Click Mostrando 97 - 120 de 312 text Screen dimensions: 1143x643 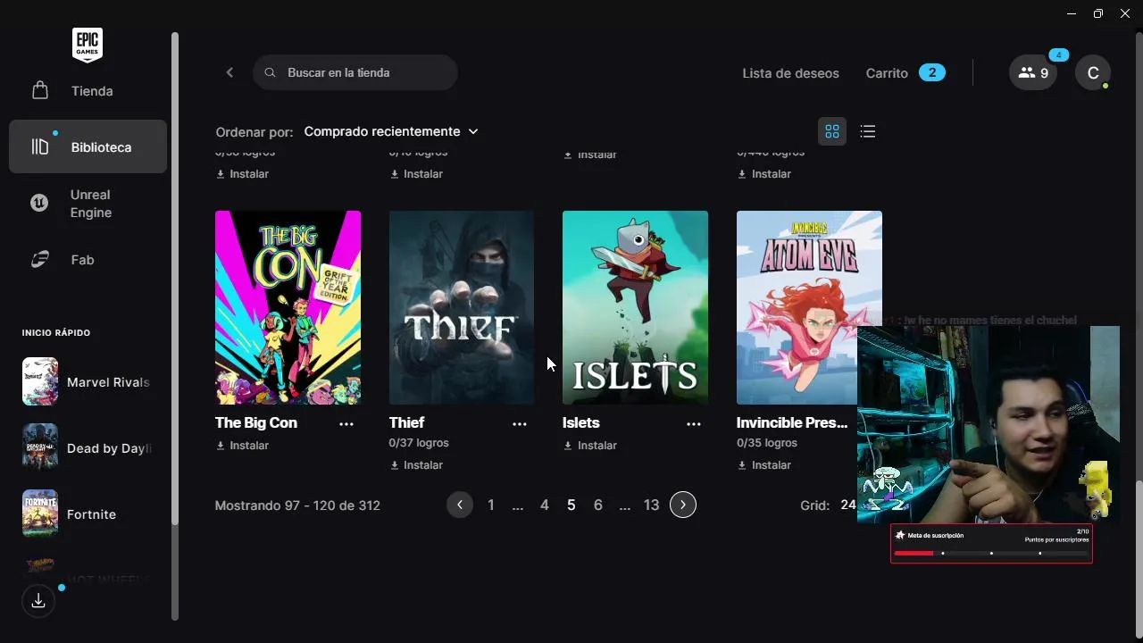(x=297, y=505)
